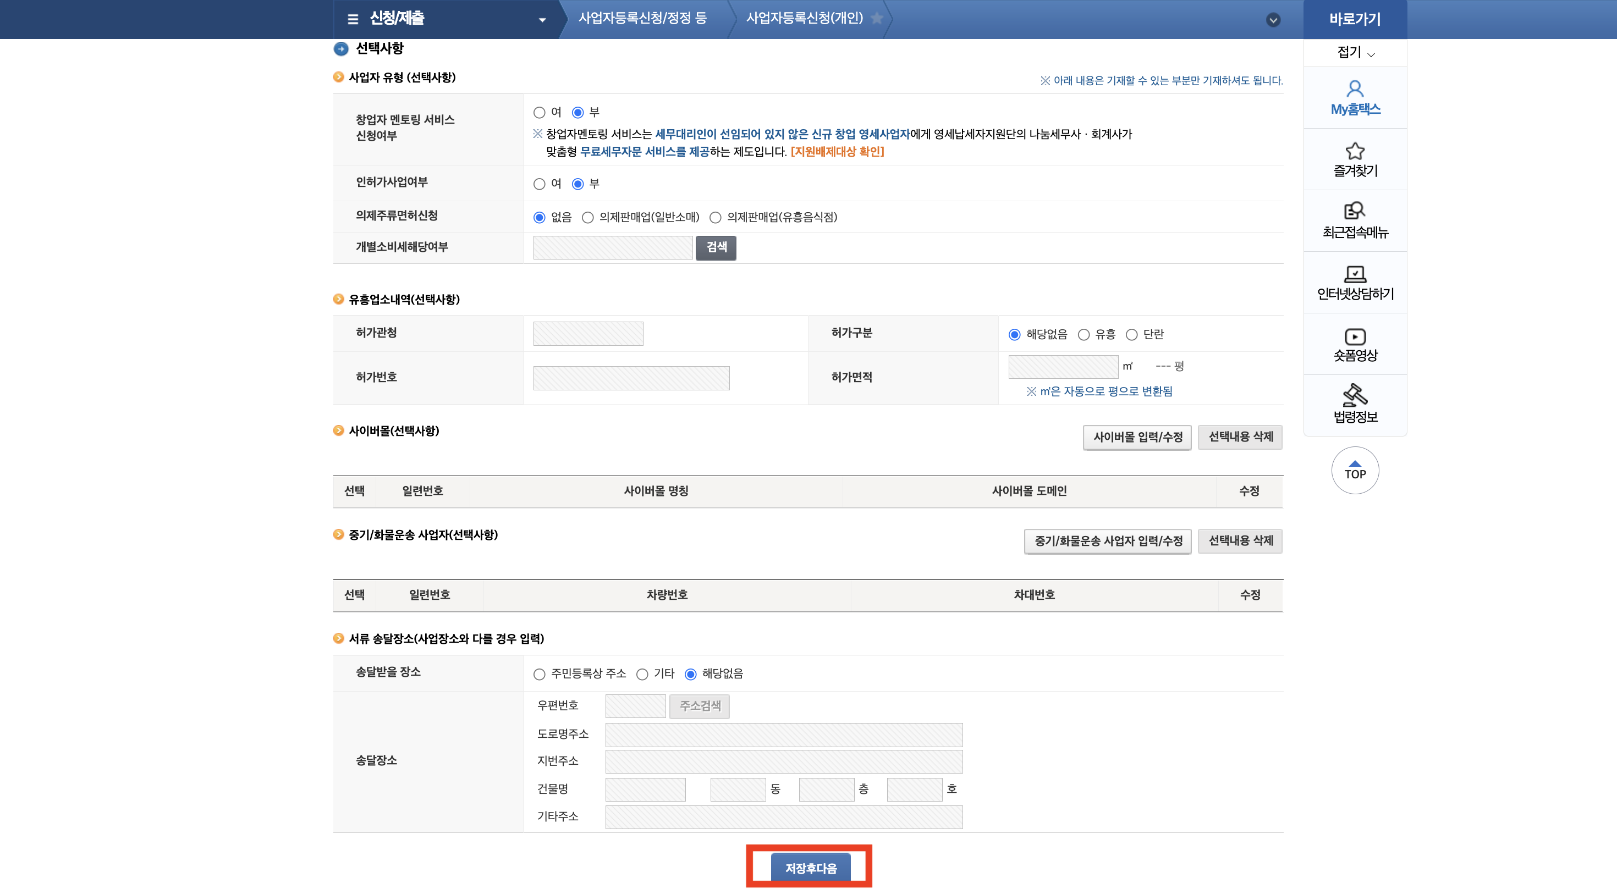Choose 주민등록상 주소 for 송달받을 장소
Screen dimensions: 1617x889
[x=539, y=674]
